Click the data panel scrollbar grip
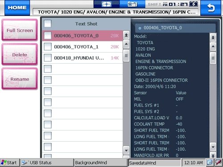This screenshot has height=167, width=223. pos(213,58)
